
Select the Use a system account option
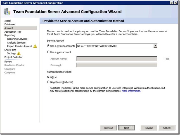pyautogui.click(x=48, y=46)
